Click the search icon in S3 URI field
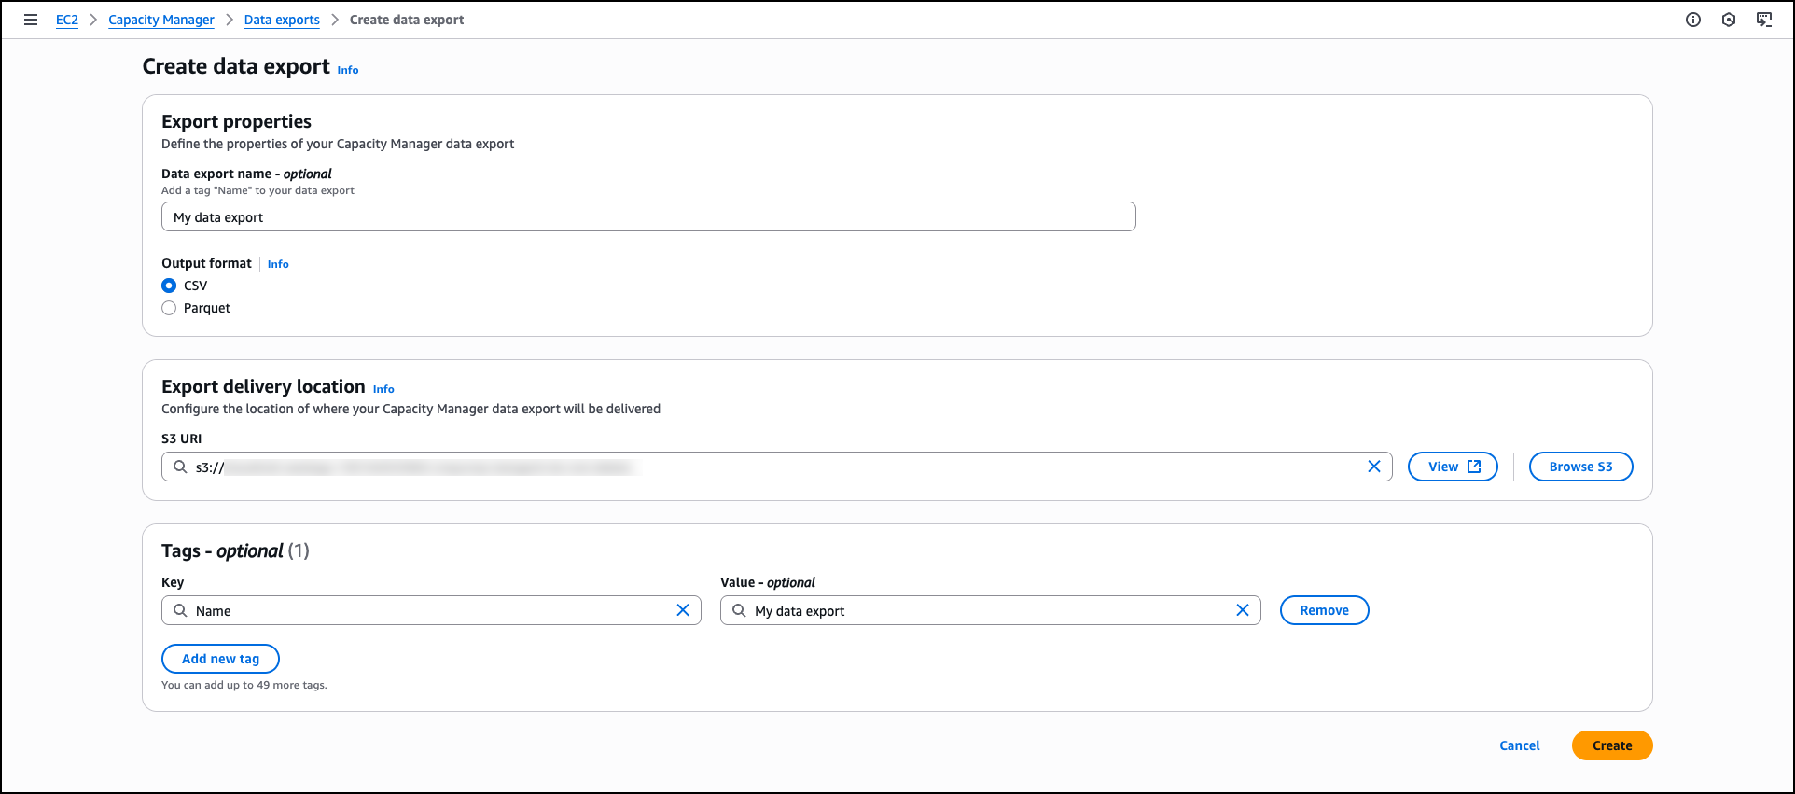The width and height of the screenshot is (1795, 794). point(180,467)
